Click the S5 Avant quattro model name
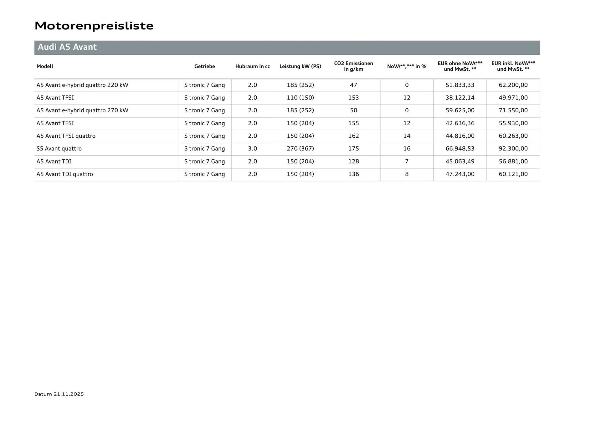The width and height of the screenshot is (601, 425). coord(59,149)
